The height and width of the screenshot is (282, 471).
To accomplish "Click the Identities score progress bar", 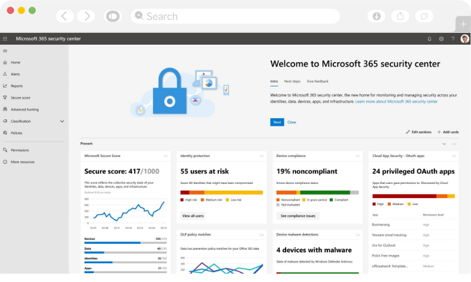I will (x=125, y=262).
